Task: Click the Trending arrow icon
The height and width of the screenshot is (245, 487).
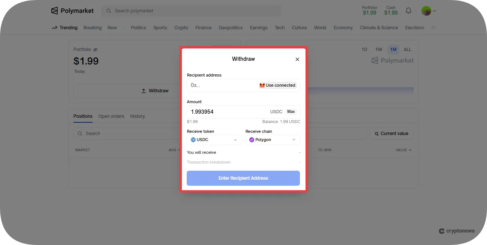Action: click(x=54, y=28)
